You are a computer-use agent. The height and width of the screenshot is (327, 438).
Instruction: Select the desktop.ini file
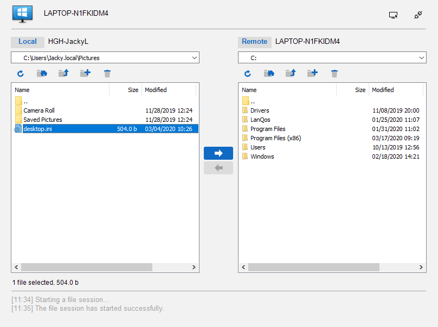point(105,129)
